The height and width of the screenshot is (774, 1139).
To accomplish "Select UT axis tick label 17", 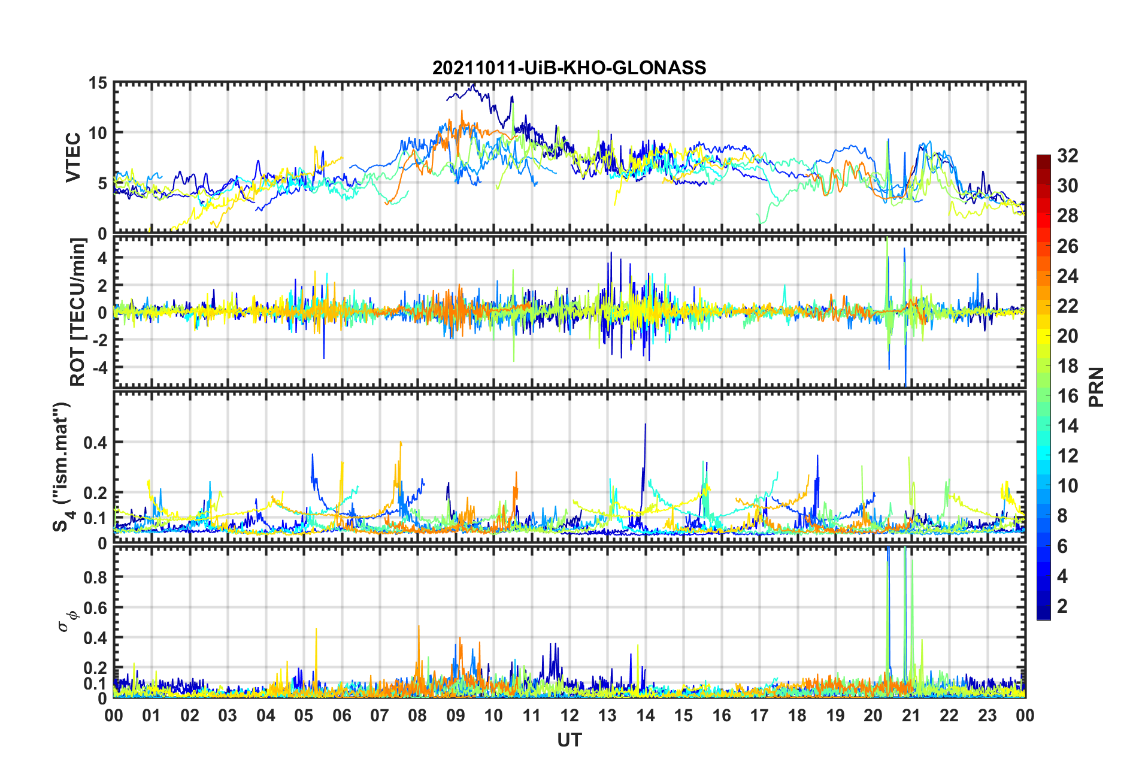I will [x=759, y=715].
